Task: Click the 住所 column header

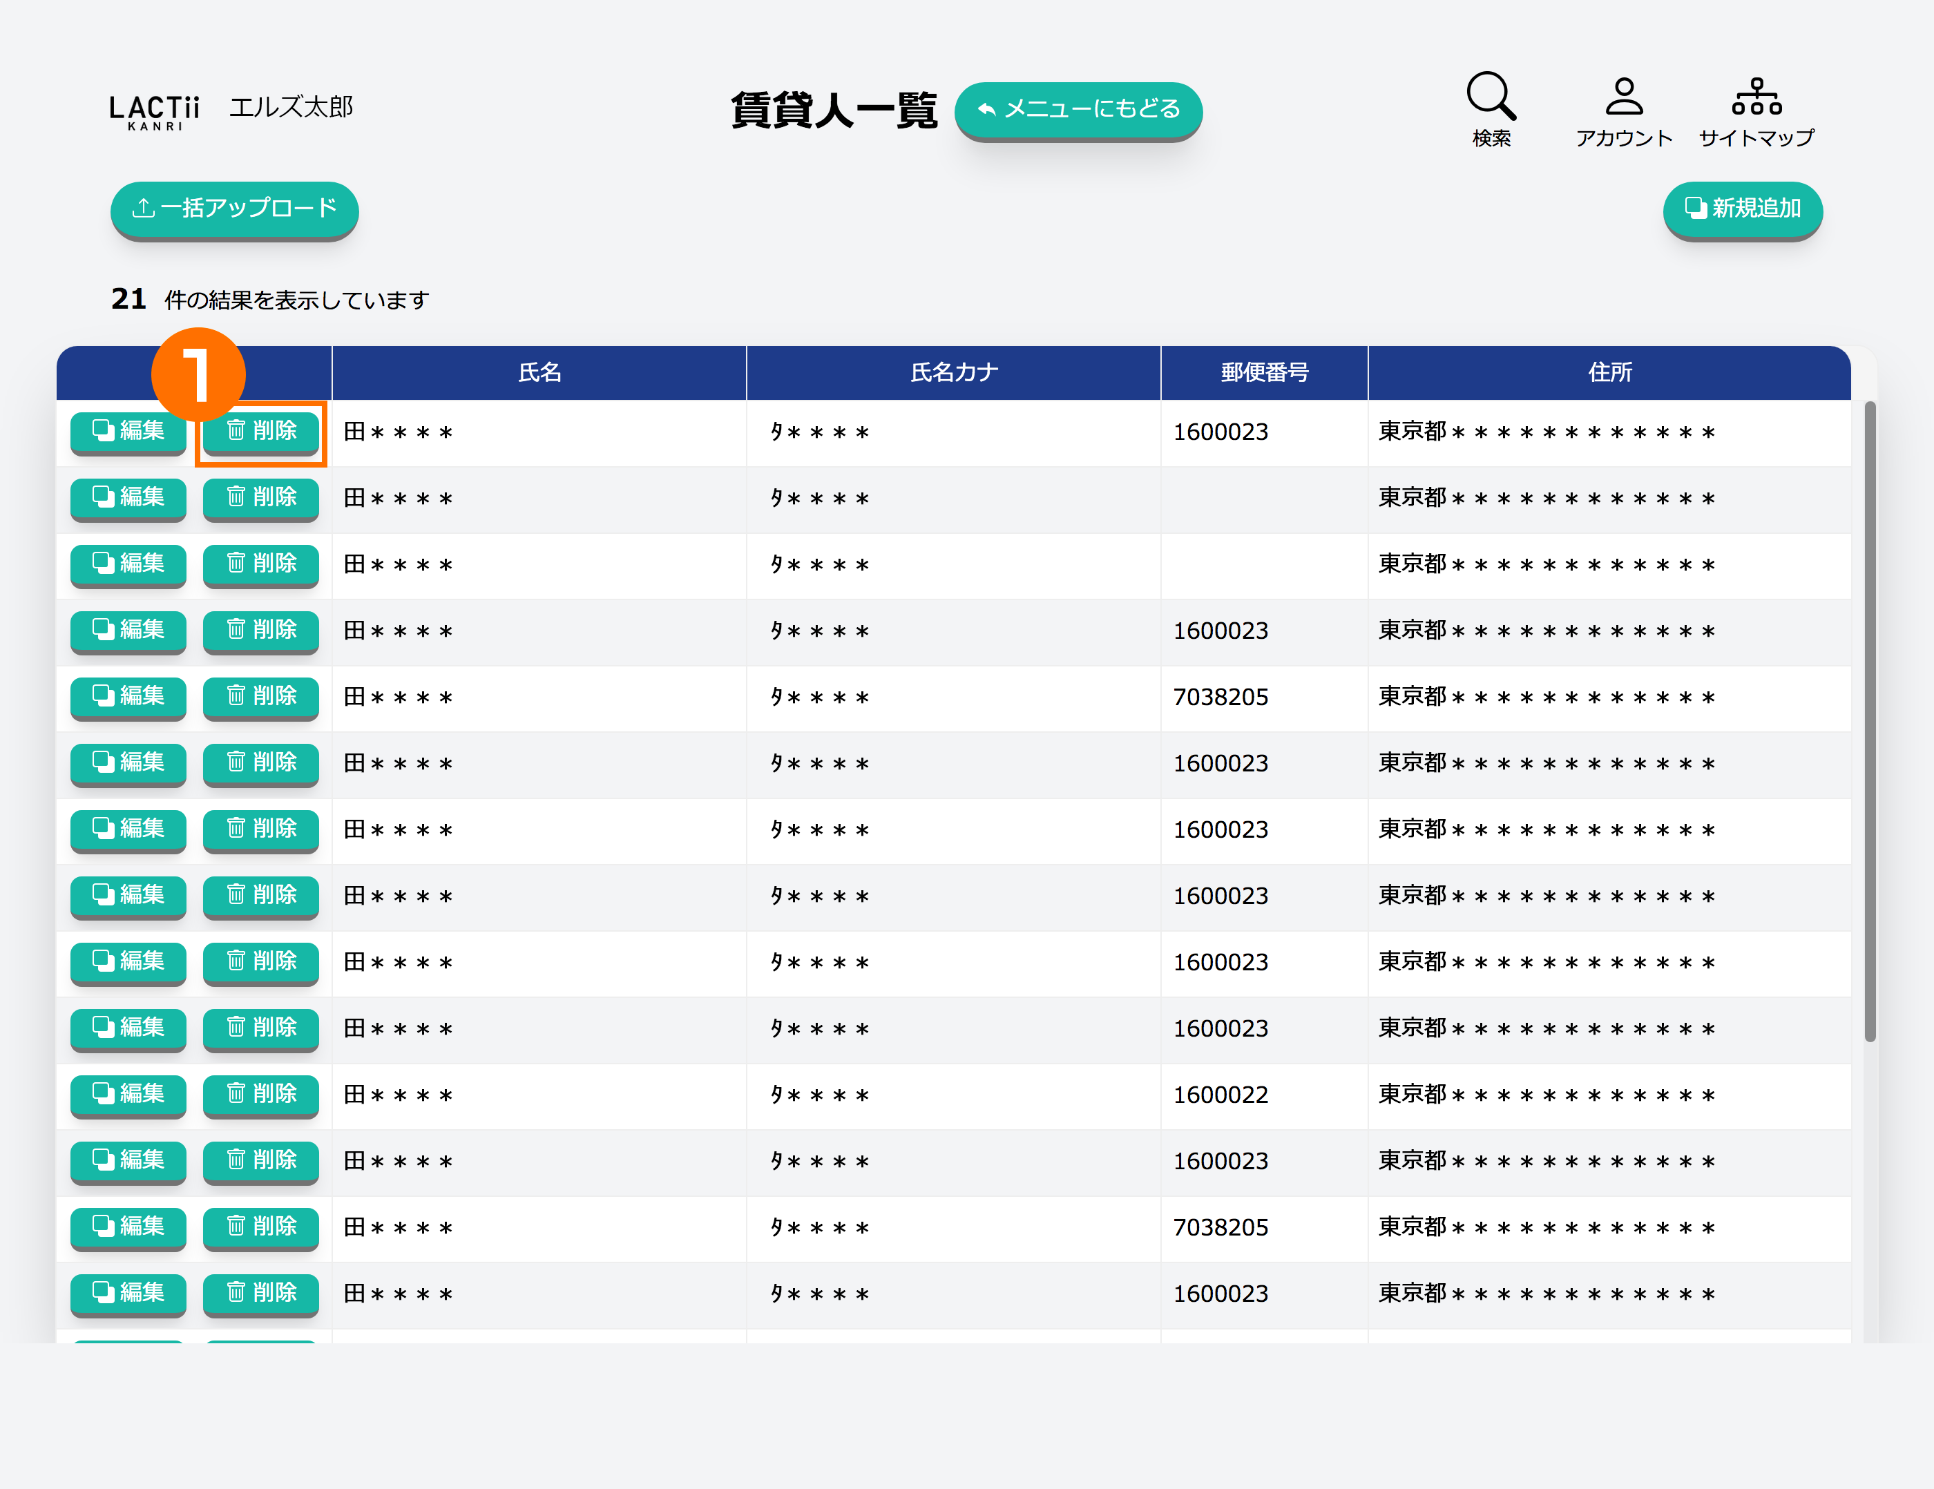Action: pyautogui.click(x=1609, y=373)
